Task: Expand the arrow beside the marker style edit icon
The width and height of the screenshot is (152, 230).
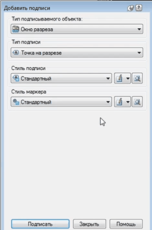Action: coord(128,102)
